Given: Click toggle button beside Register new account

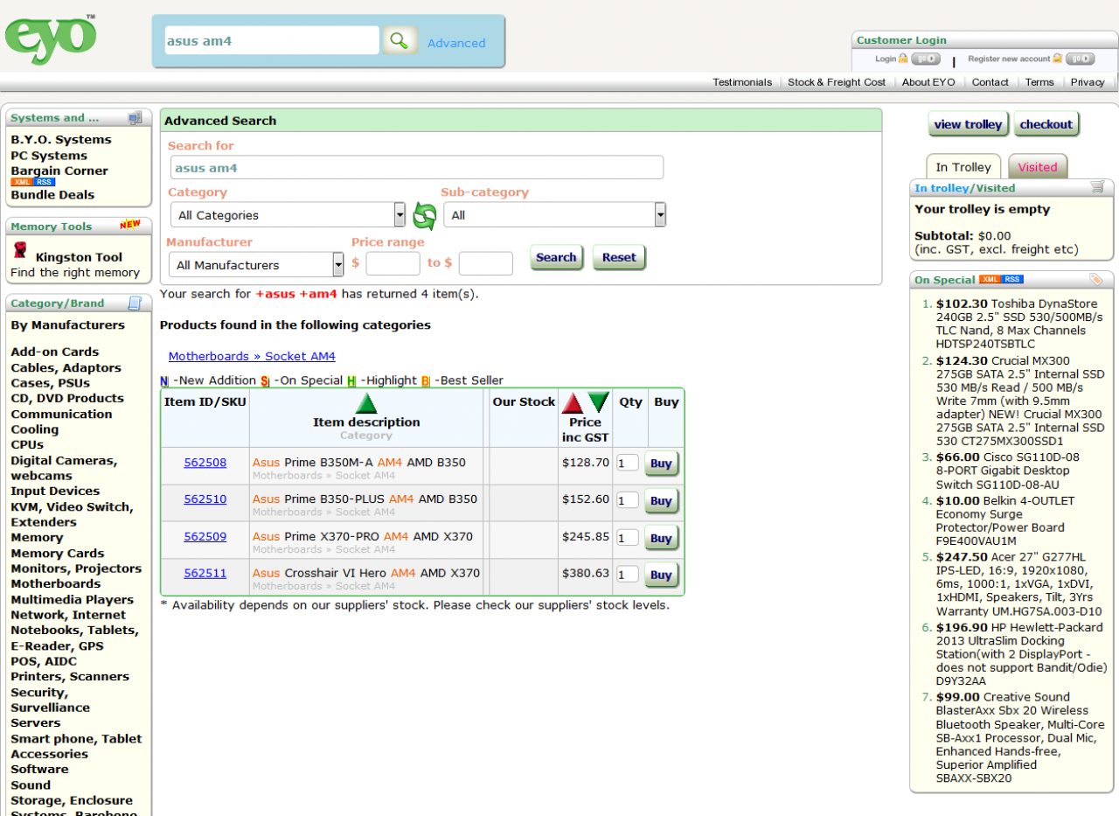Looking at the screenshot, I should [1080, 59].
